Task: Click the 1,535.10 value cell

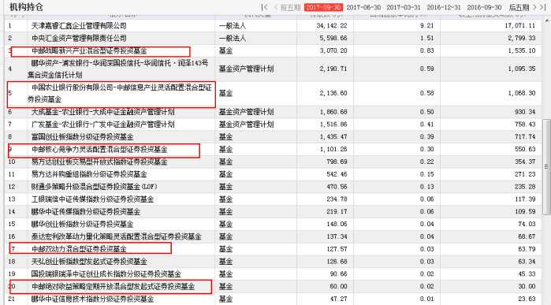Action: [522, 50]
